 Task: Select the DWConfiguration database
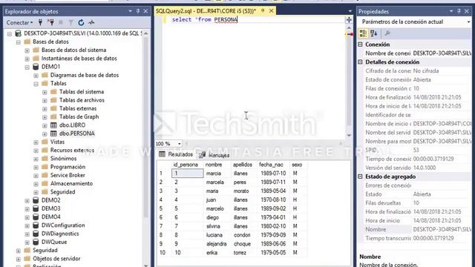(63, 225)
